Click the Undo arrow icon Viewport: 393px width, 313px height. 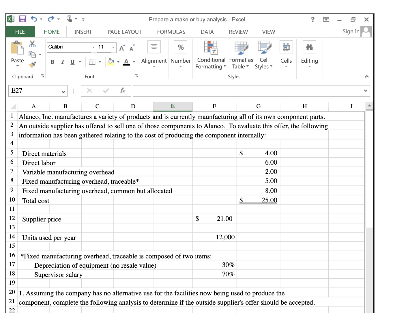(x=34, y=19)
